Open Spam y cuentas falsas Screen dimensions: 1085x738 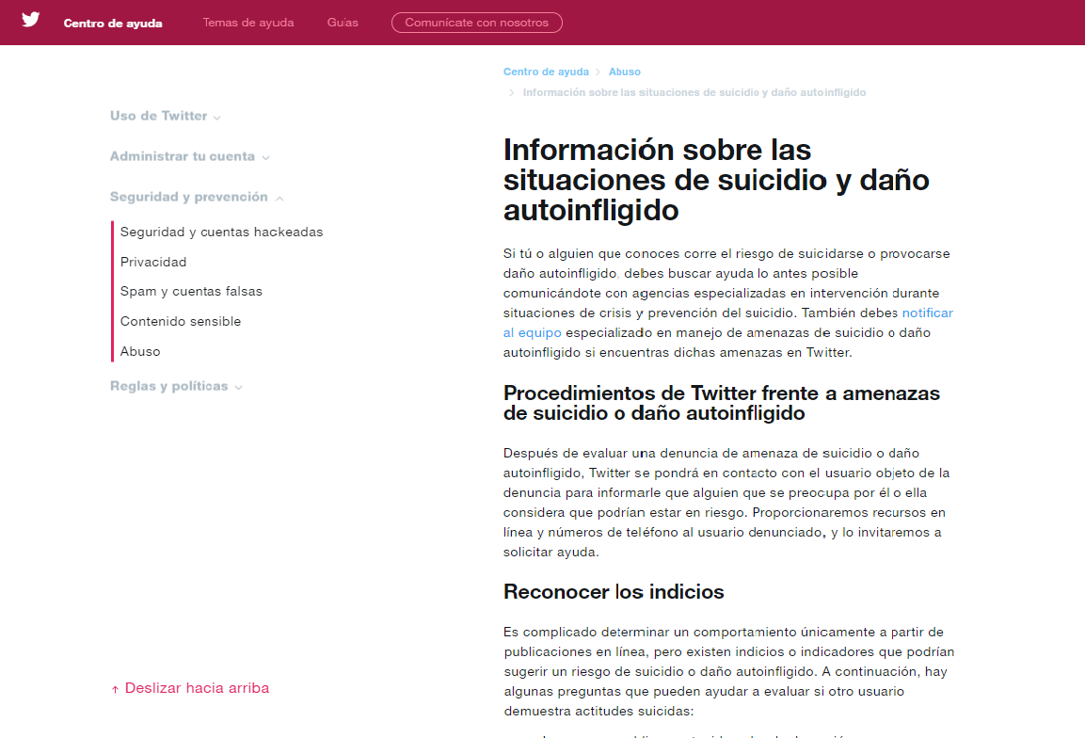pos(191,292)
